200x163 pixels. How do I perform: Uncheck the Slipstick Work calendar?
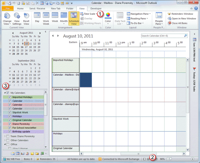click(9, 112)
